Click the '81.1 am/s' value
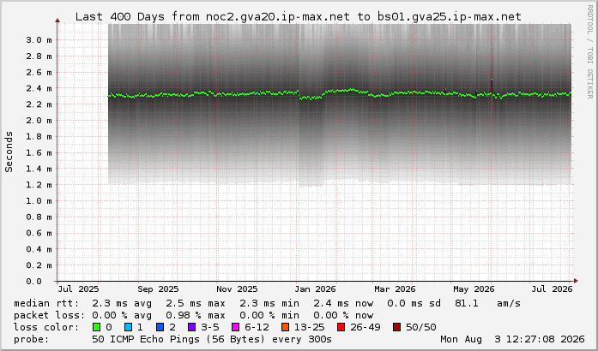Image resolution: width=598 pixels, height=351 pixels. [488, 303]
